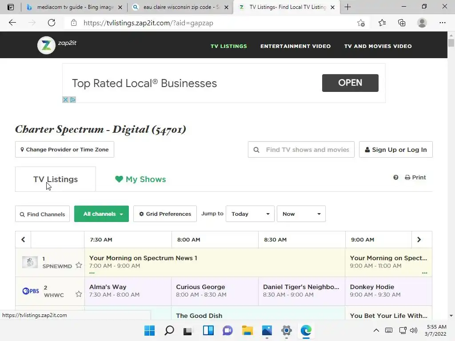455x341 pixels.
Task: Click the Print link
Action: coord(415,178)
